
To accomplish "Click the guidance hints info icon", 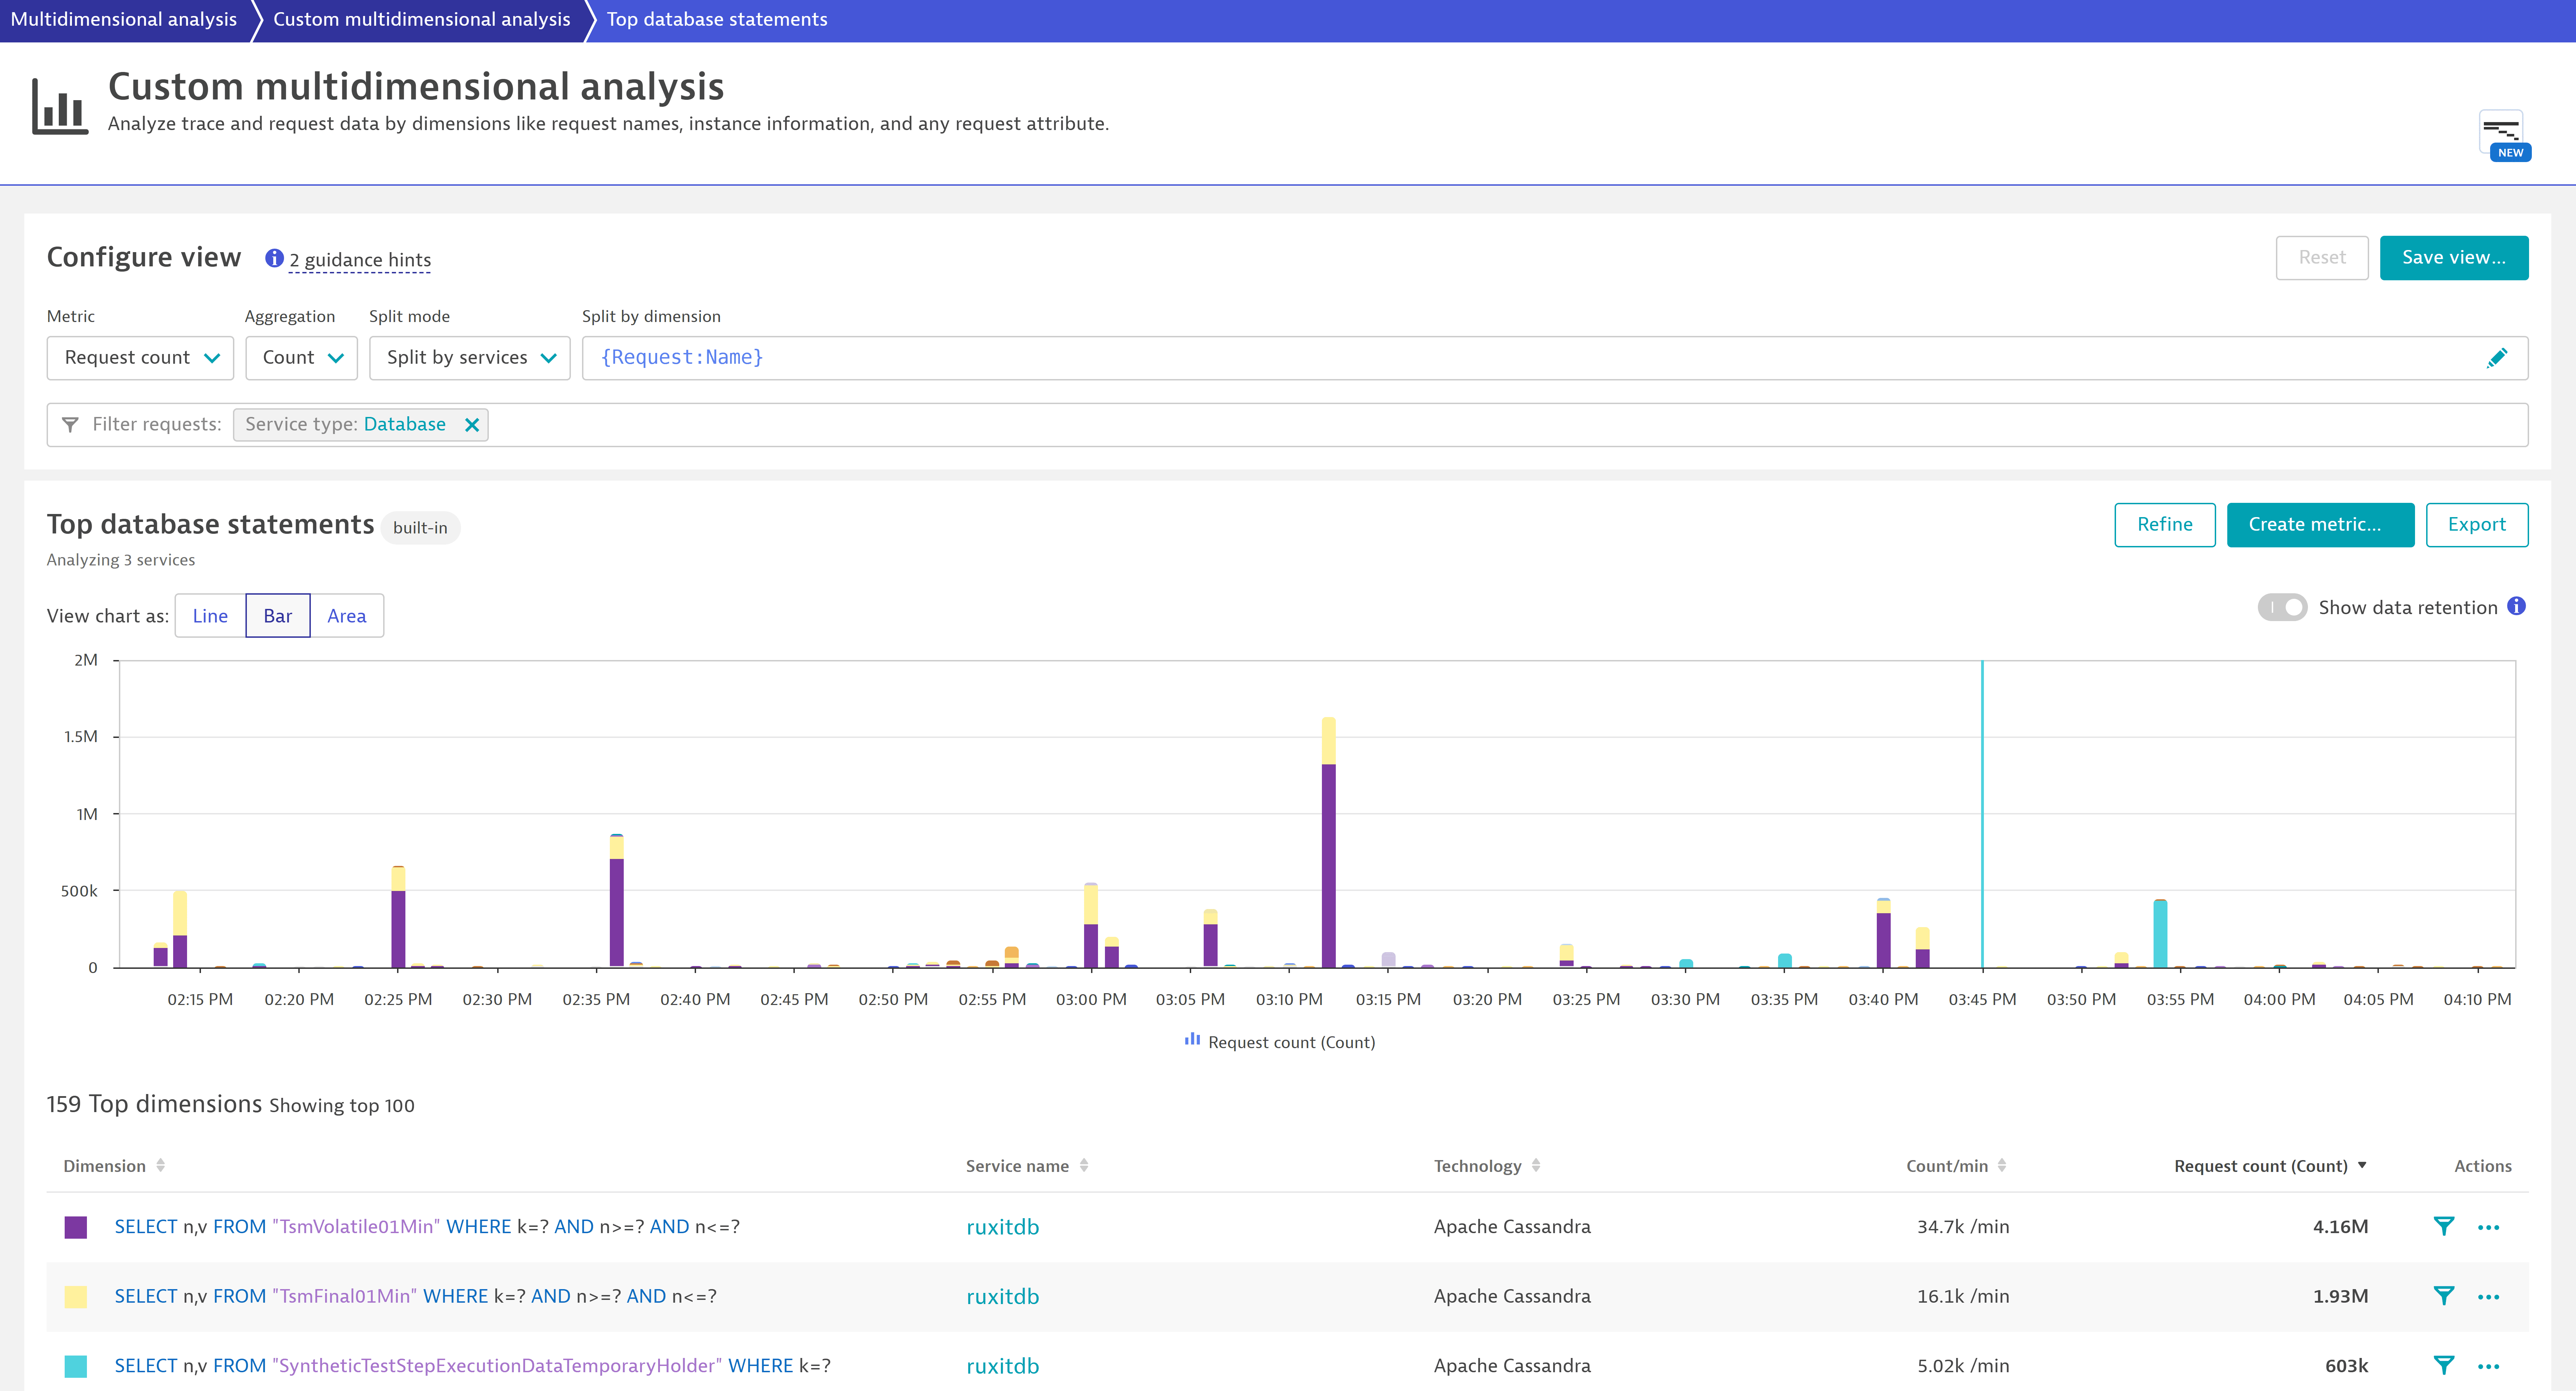I will (274, 259).
